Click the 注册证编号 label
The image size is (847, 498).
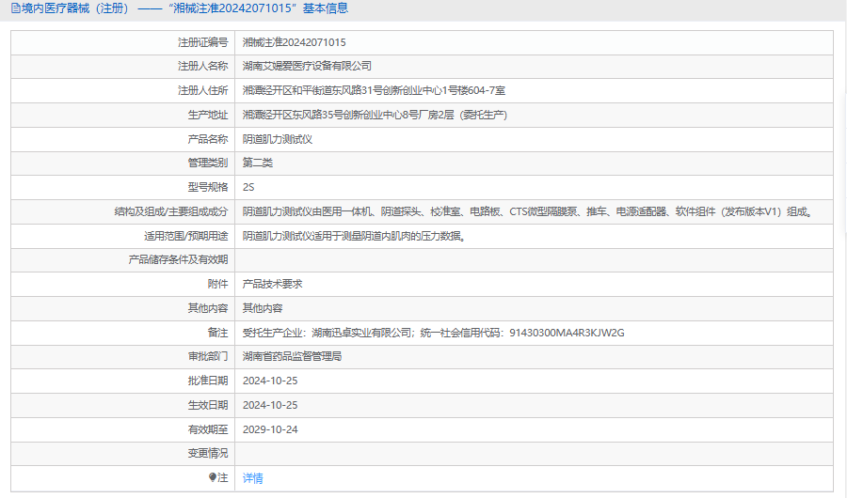coord(203,42)
